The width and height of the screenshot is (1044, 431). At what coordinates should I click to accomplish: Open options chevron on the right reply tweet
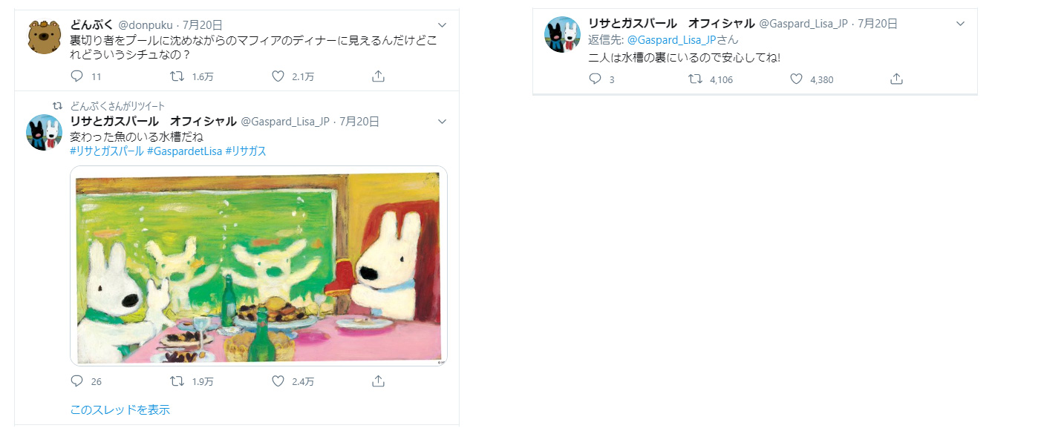click(x=960, y=24)
